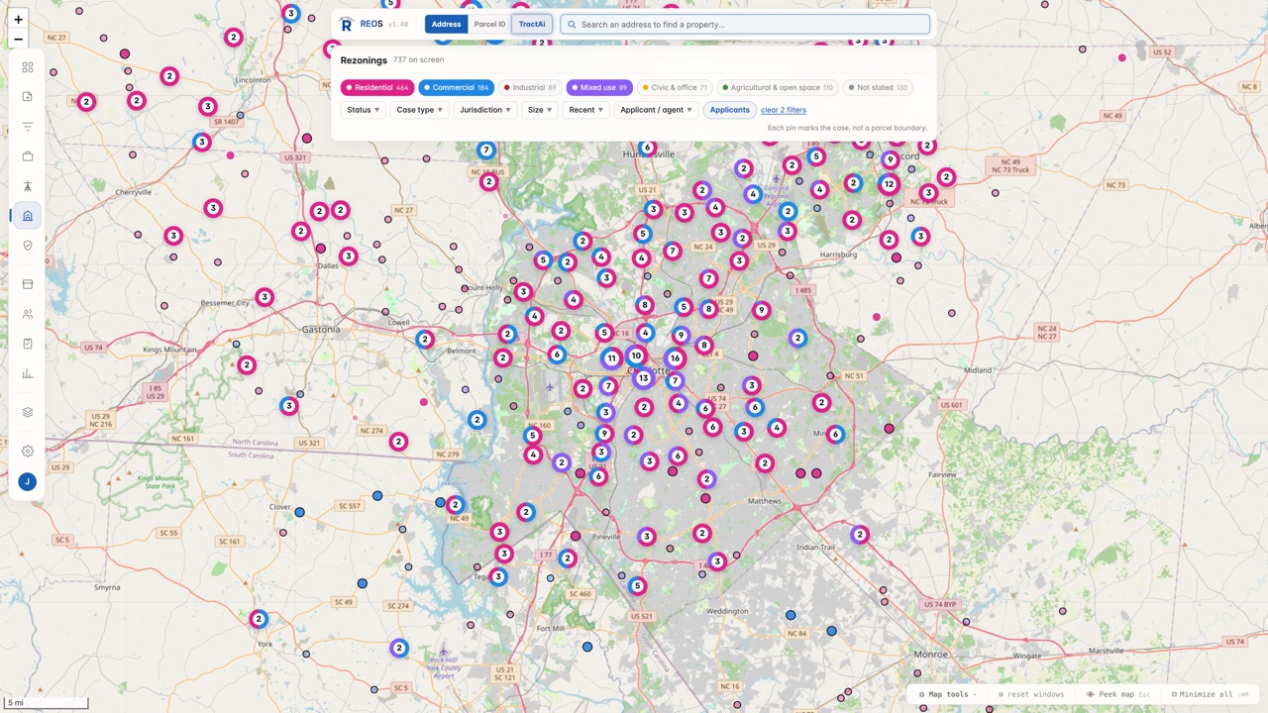Toggle the Mixed use 89 category chip
Viewport: 1268px width, 713px height.
click(599, 87)
